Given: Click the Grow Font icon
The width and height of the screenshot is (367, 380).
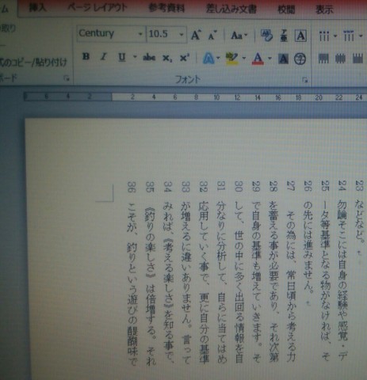Looking at the screenshot, I should 196,35.
